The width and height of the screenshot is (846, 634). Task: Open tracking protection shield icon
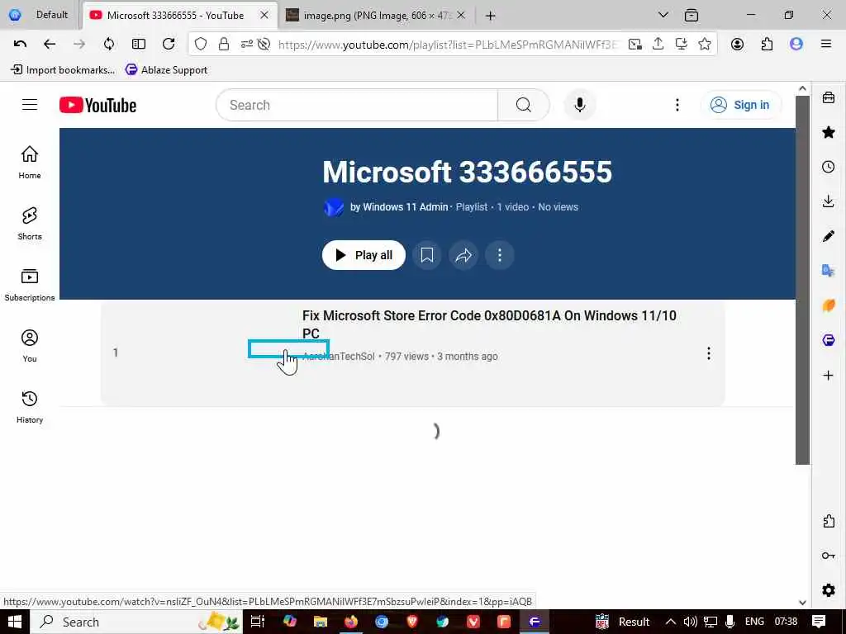point(201,45)
